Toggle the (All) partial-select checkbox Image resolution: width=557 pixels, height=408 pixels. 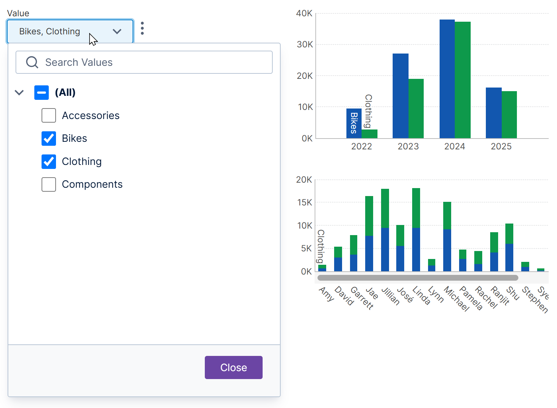tap(42, 93)
